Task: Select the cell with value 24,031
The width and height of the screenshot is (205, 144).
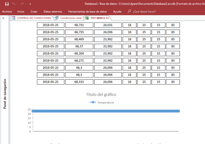Action: tap(108, 25)
